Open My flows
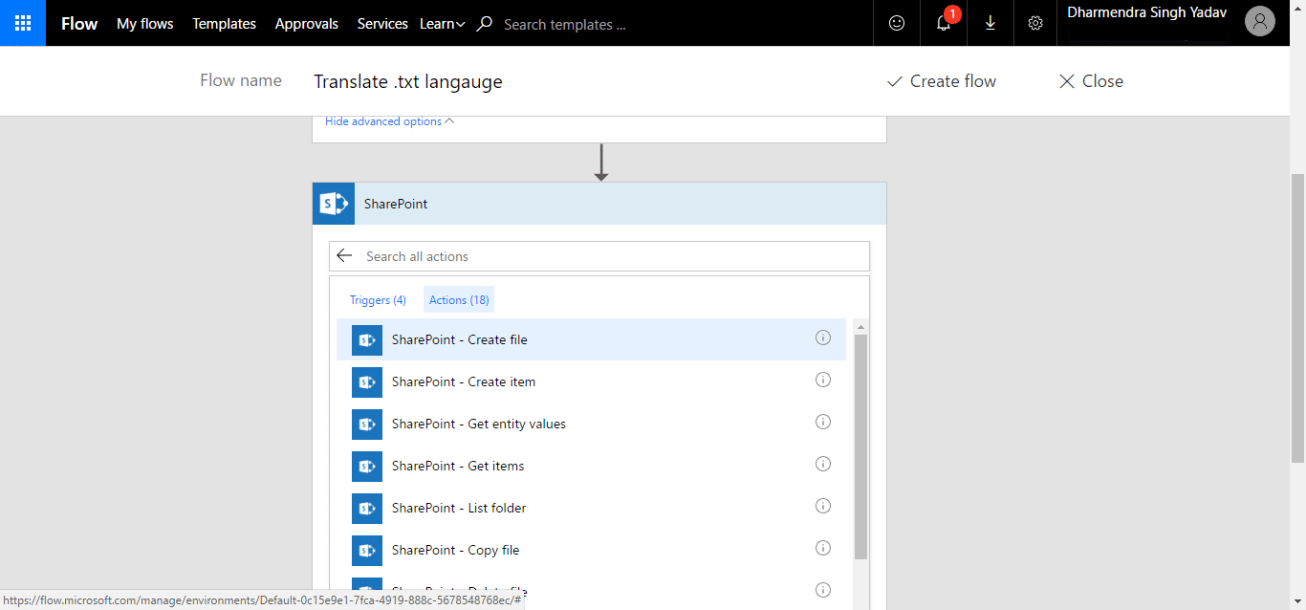 coord(145,24)
